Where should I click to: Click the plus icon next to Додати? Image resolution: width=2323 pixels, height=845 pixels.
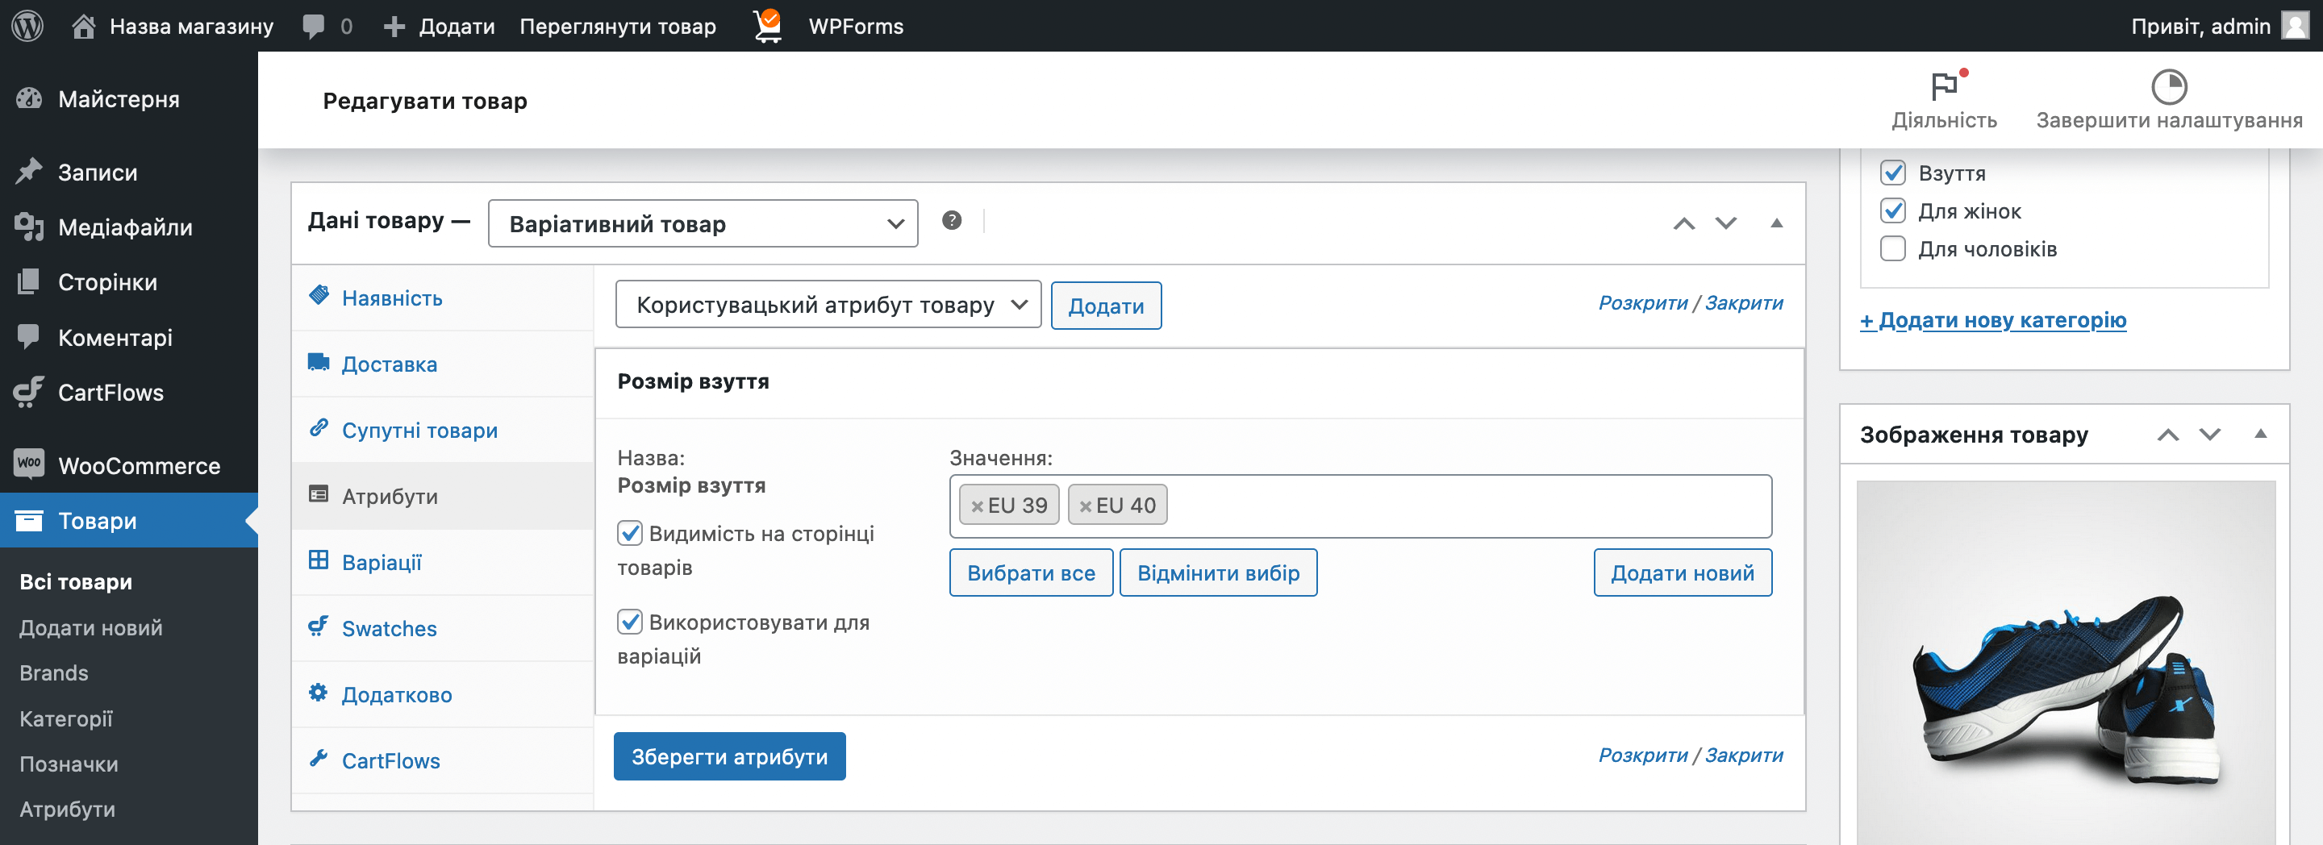(394, 26)
